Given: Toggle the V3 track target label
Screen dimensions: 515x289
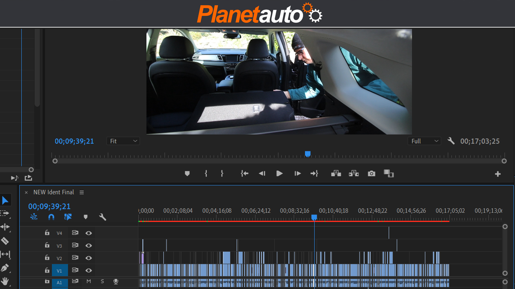Looking at the screenshot, I should (60, 246).
